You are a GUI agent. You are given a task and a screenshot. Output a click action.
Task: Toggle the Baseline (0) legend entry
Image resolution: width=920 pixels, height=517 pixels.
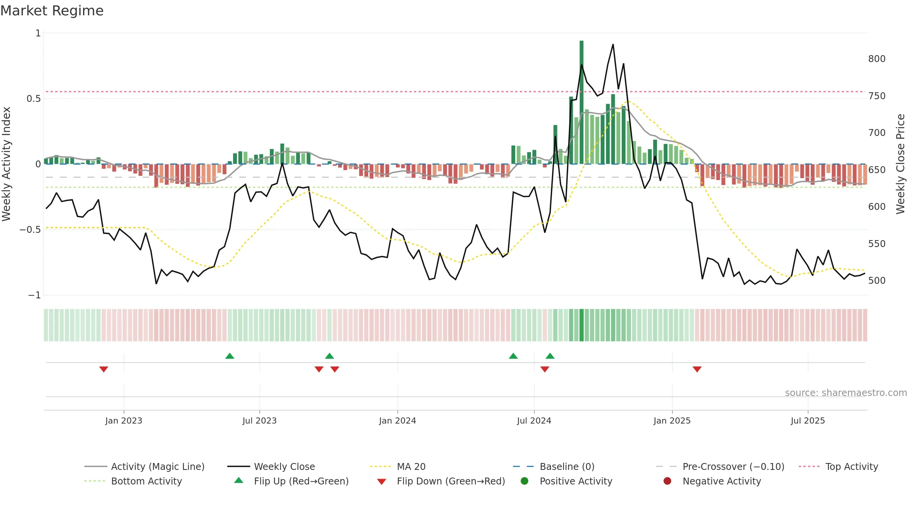pos(554,466)
